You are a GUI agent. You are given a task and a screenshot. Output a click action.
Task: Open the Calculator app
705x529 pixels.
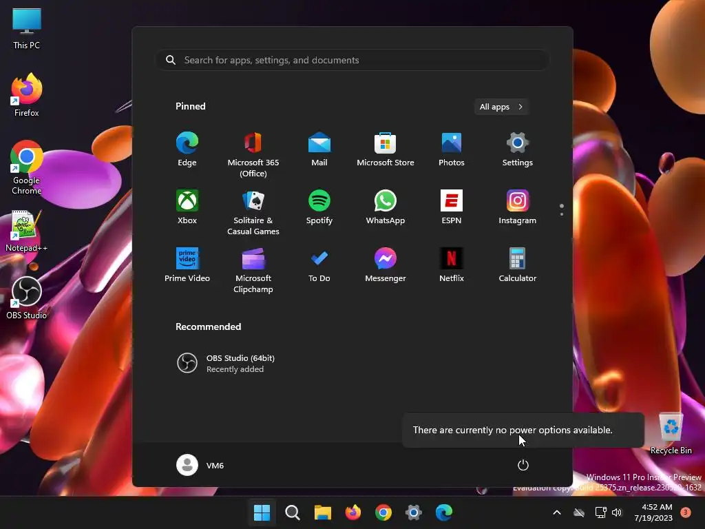coord(518,265)
